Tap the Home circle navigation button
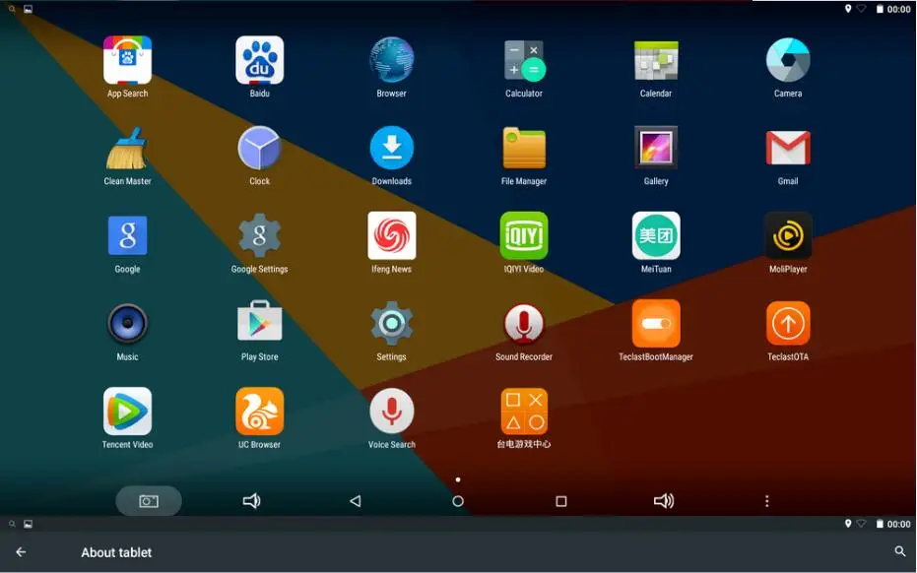The image size is (917, 573). 458,501
